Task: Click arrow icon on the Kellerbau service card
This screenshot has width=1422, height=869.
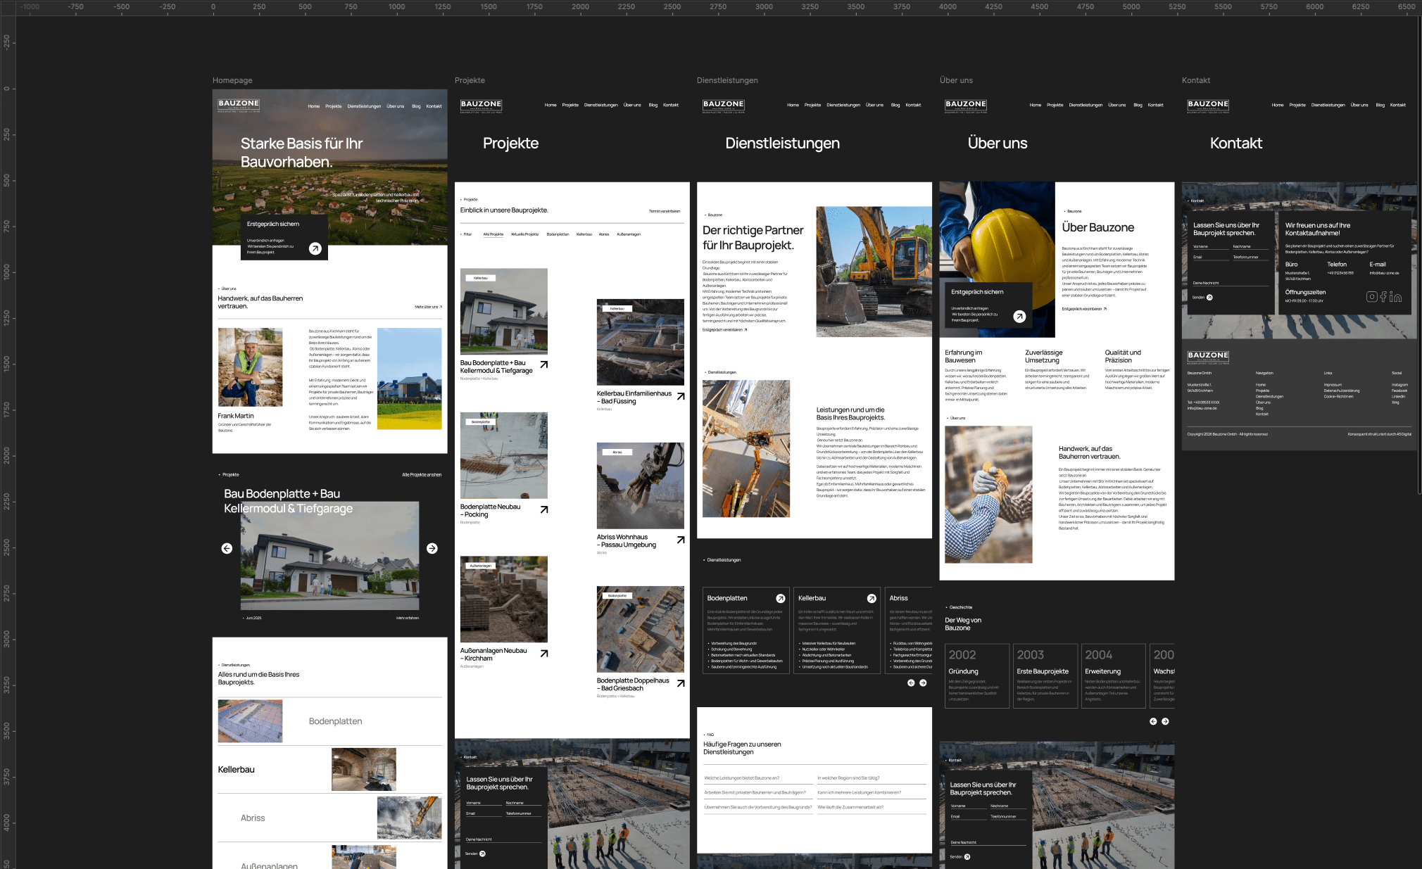Action: (x=872, y=598)
